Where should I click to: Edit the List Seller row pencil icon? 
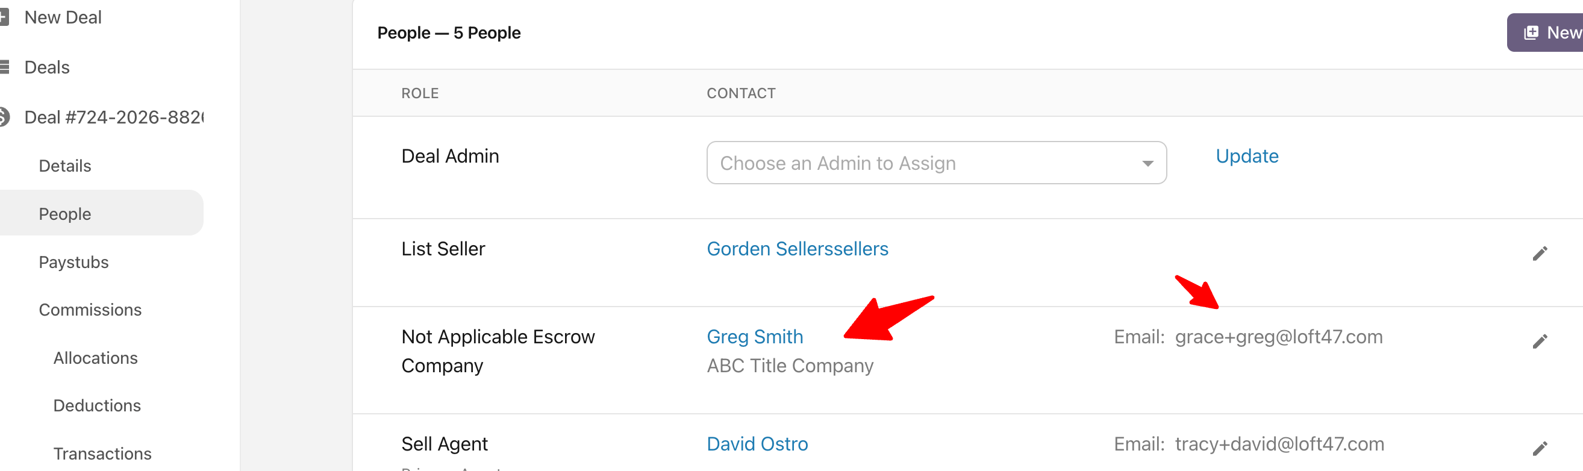tap(1540, 254)
